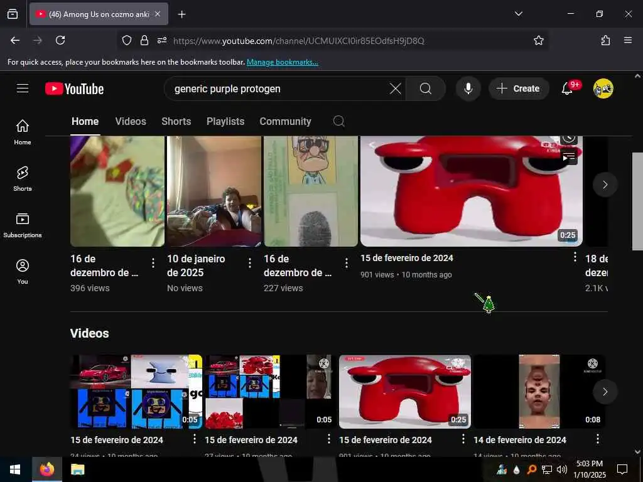The width and height of the screenshot is (643, 482).
Task: Click the browser address bar URL
Action: pos(298,41)
